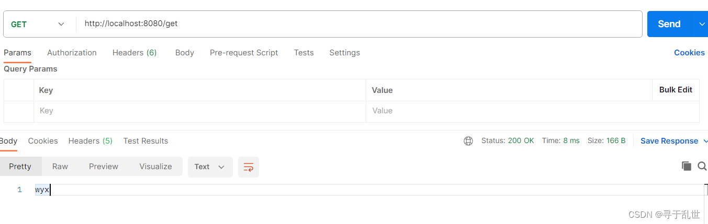Open the Text format dropdown
This screenshot has width=708, height=224.
(210, 167)
